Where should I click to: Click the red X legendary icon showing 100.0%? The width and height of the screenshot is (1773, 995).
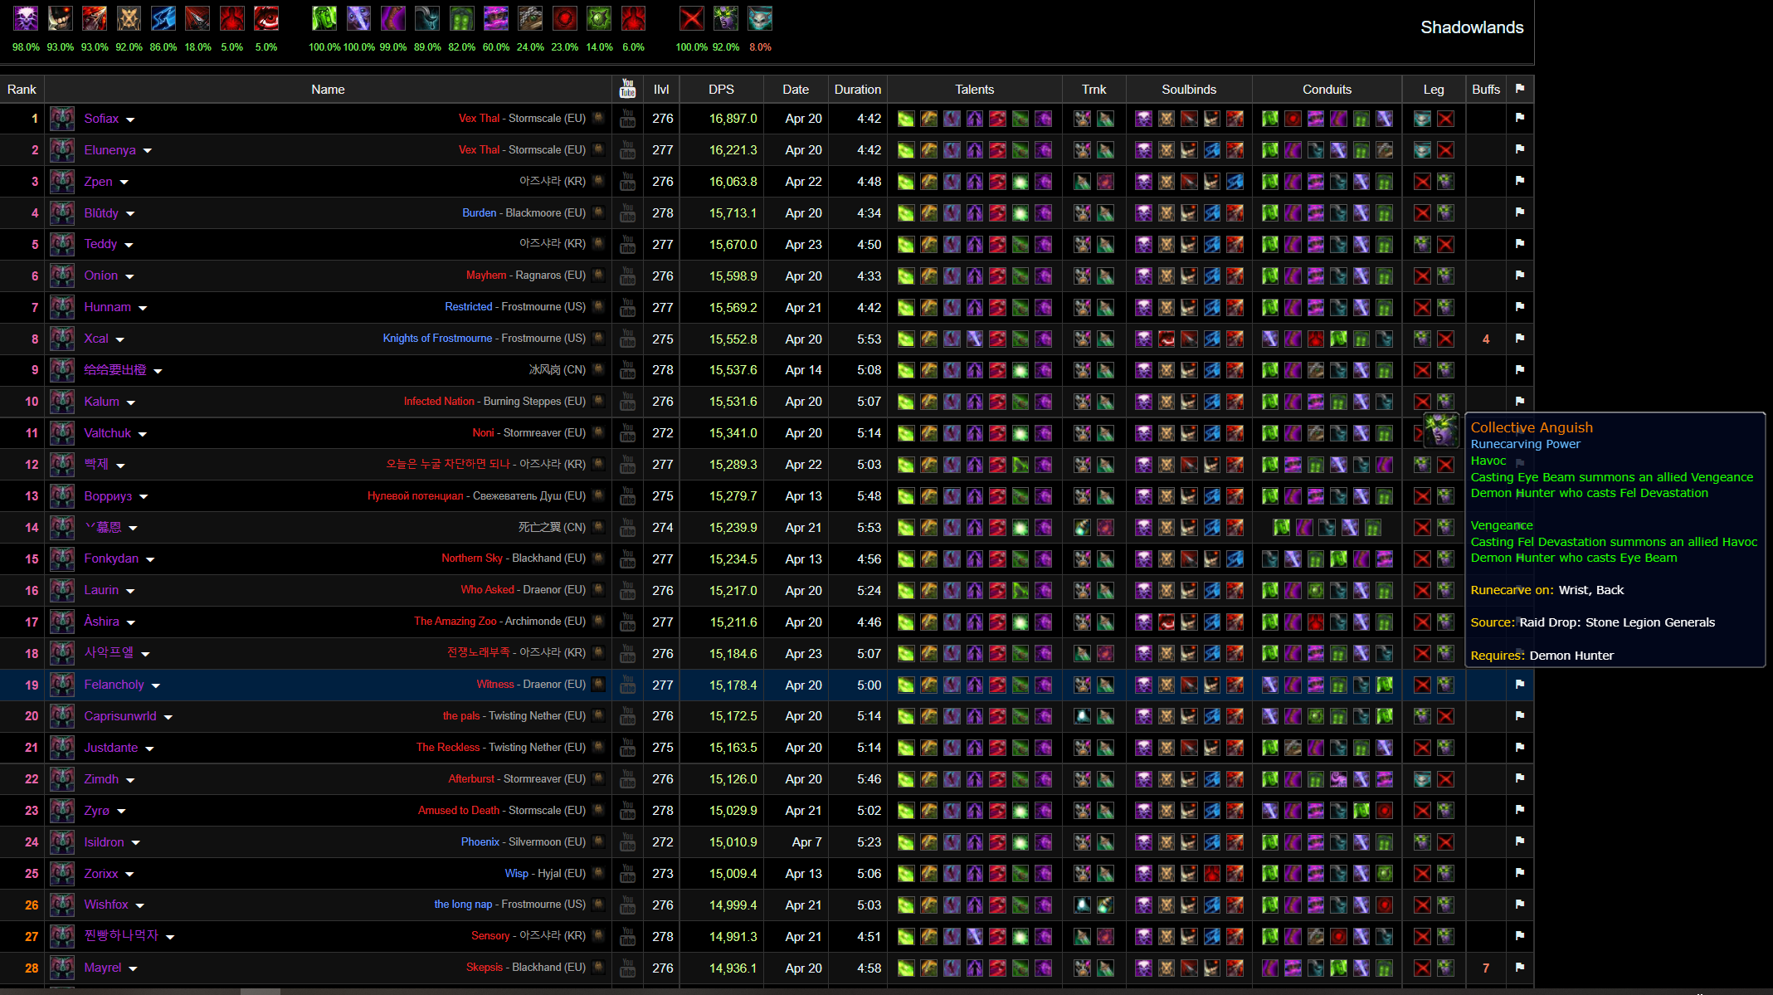(x=691, y=18)
